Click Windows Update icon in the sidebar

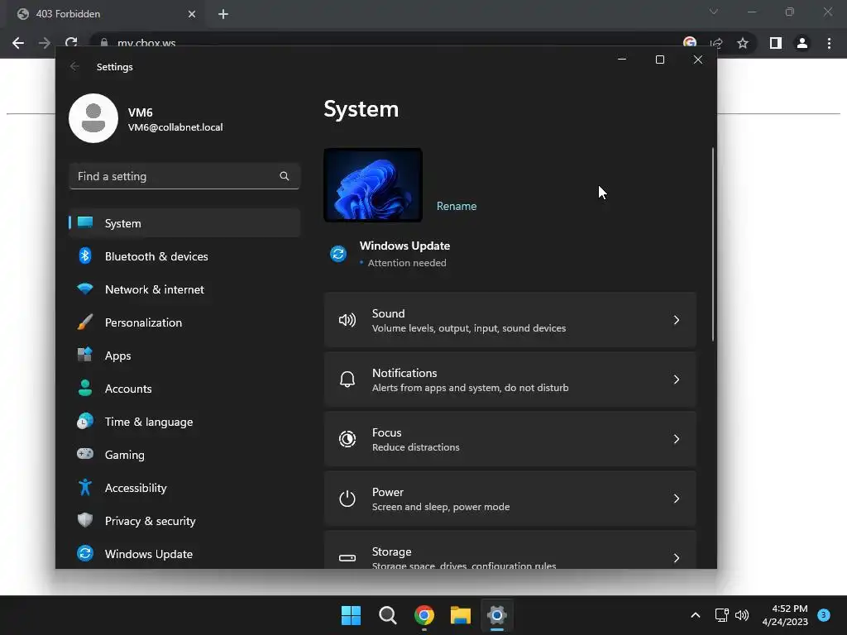click(x=85, y=553)
